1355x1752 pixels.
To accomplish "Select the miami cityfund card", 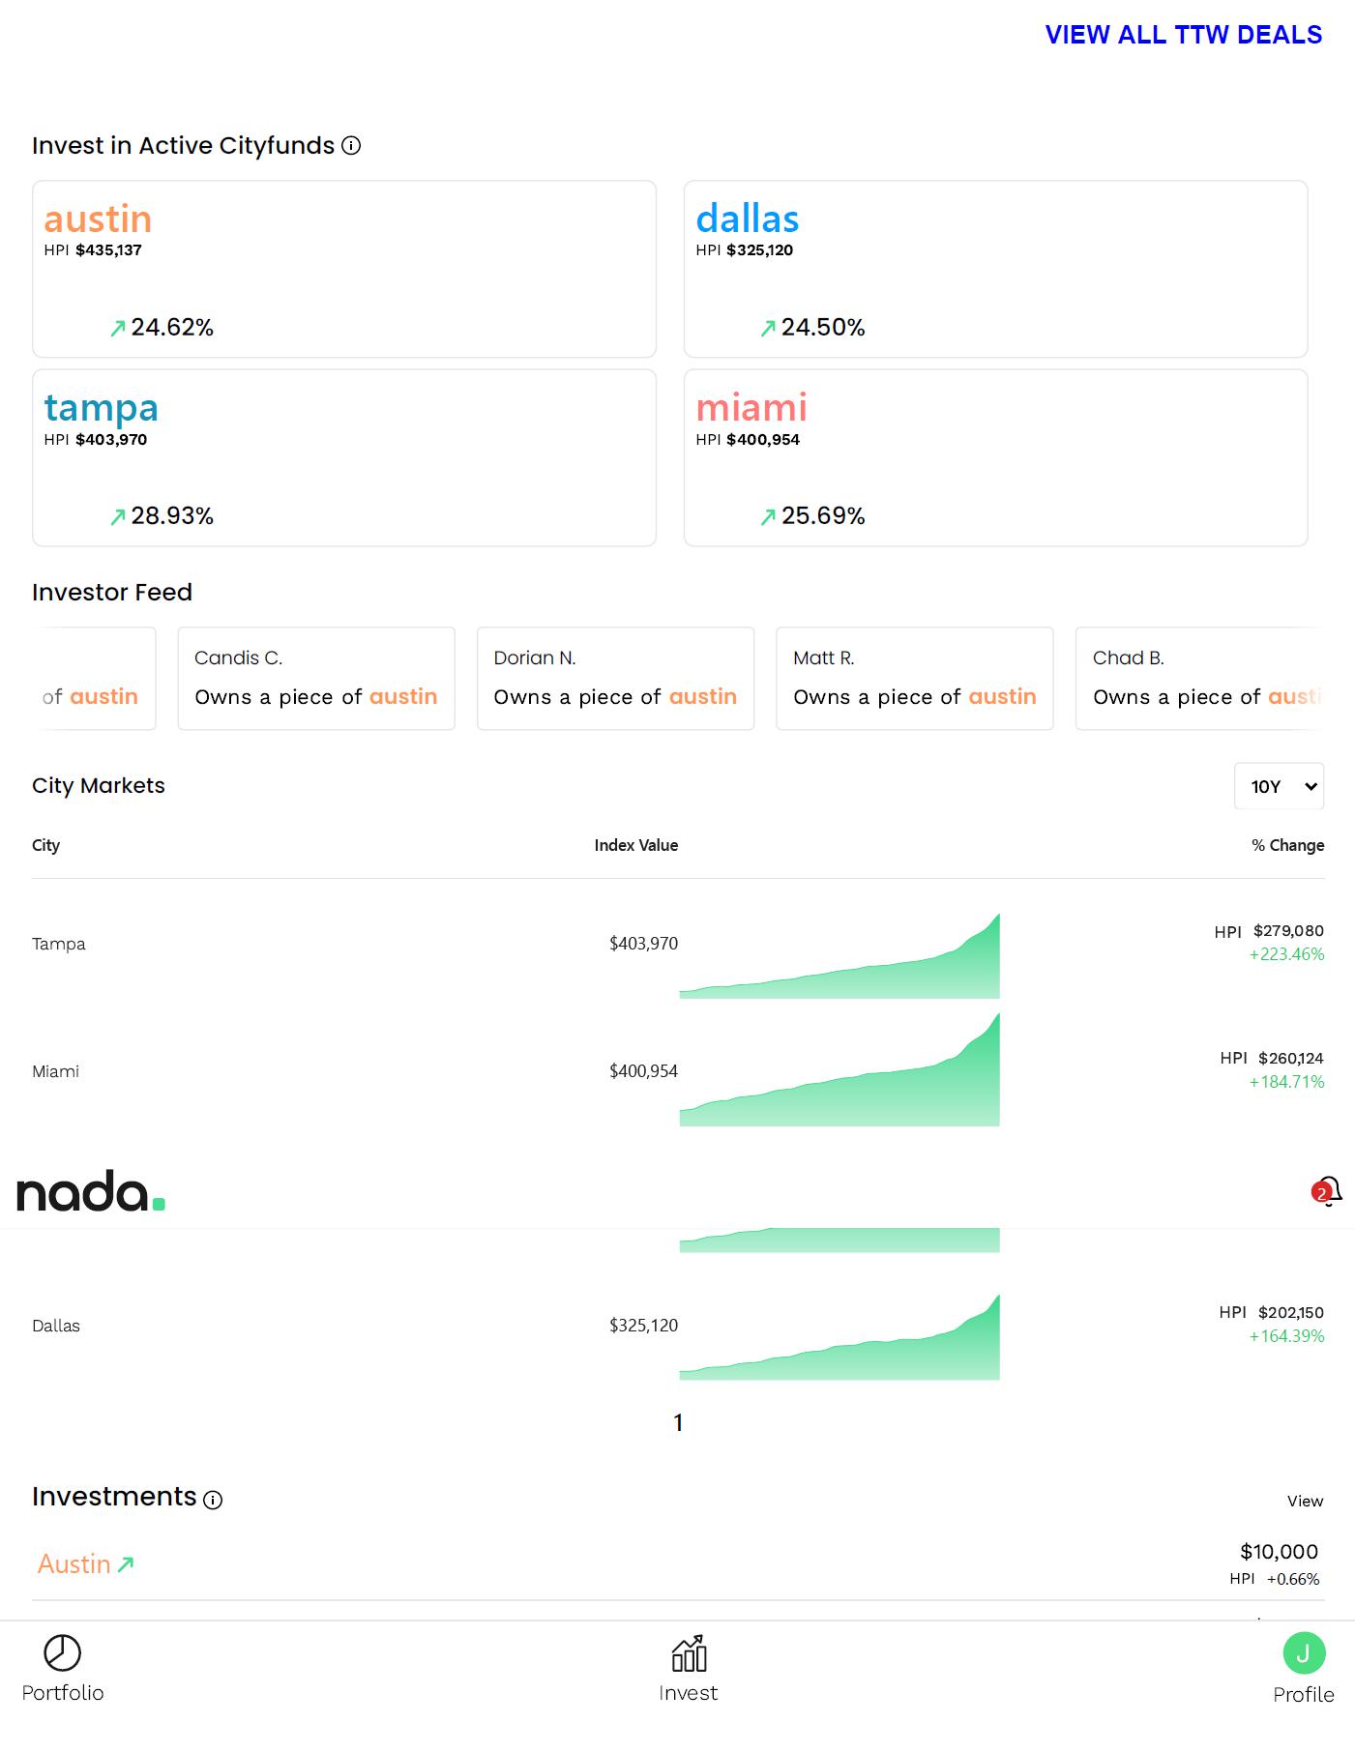I will 995,457.
